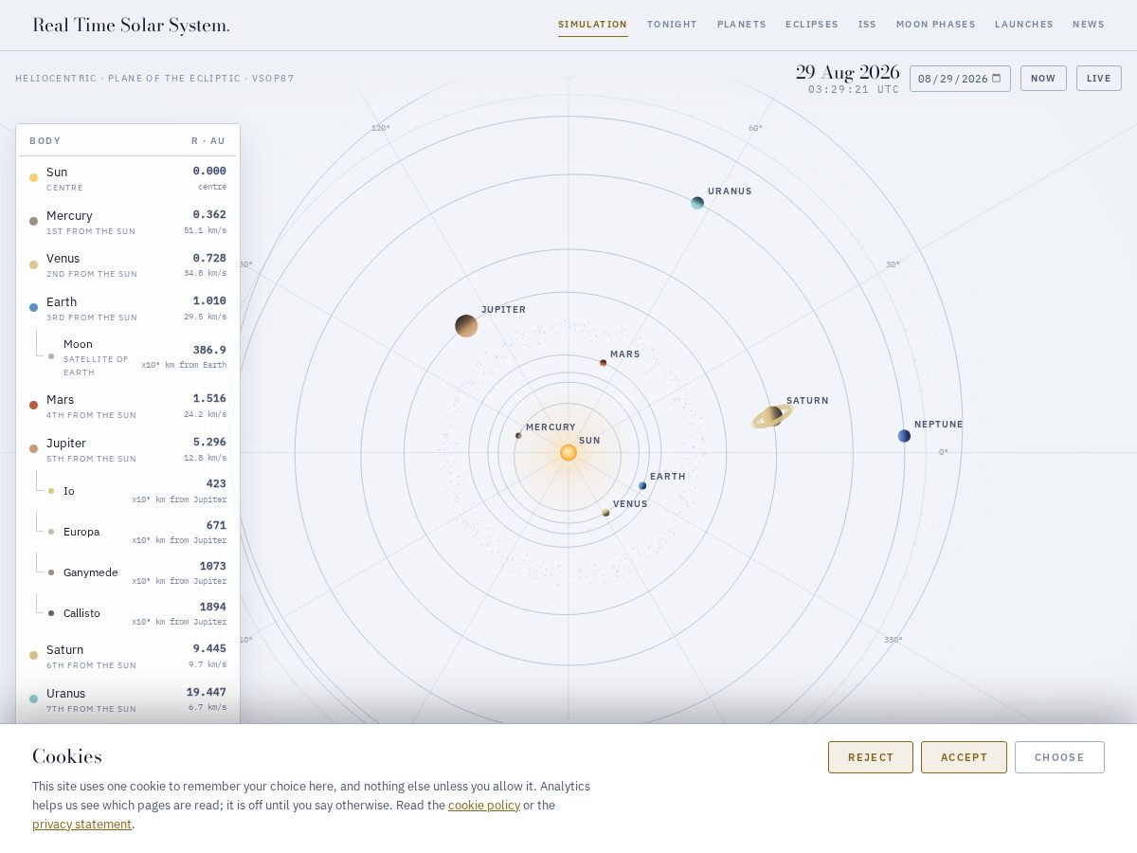Select the Neptune planet on the map
The width and height of the screenshot is (1137, 853).
(x=904, y=436)
